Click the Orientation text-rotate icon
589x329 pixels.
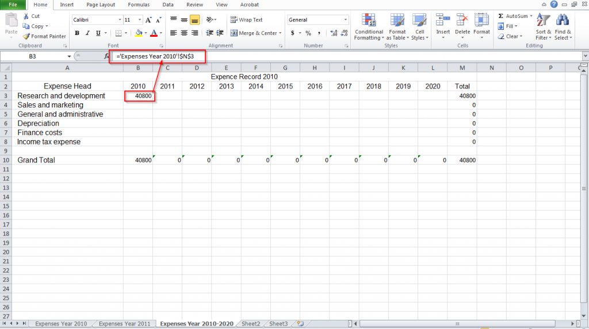pos(209,20)
